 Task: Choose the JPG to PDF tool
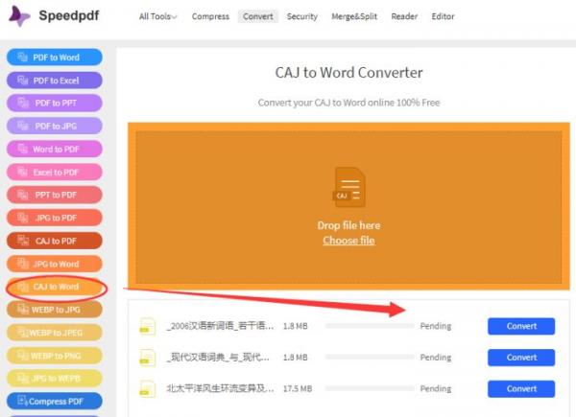[55, 218]
